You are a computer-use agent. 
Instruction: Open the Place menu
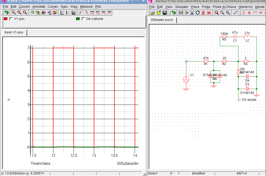(195, 7)
